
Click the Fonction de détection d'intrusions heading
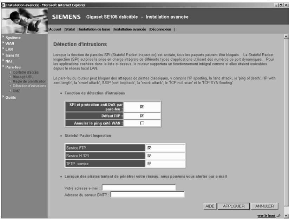pyautogui.click(x=95, y=93)
